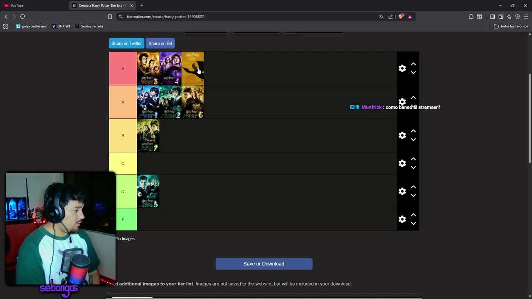Open 'Sesión iniciada' bookmark
Viewport: 532px width, 299px height.
tap(89, 26)
